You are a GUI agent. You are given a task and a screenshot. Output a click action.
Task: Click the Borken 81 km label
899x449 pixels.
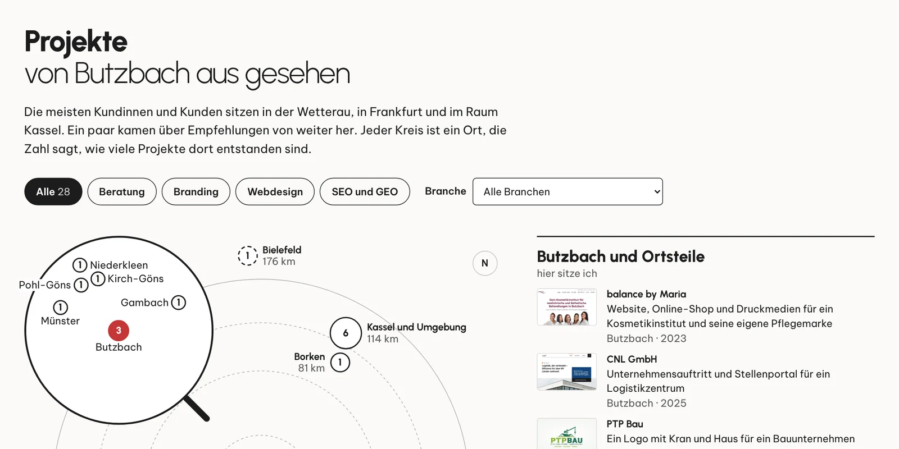click(x=310, y=363)
